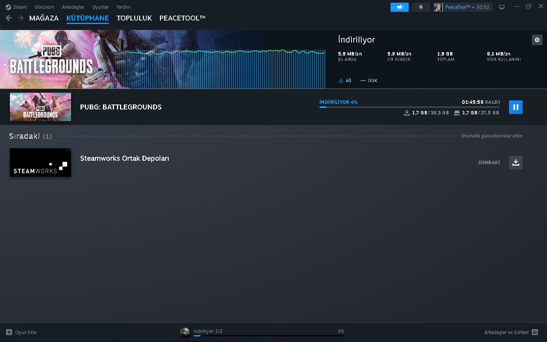Click the blue megaphone announcements icon
This screenshot has height=342, width=547.
coord(400,7)
